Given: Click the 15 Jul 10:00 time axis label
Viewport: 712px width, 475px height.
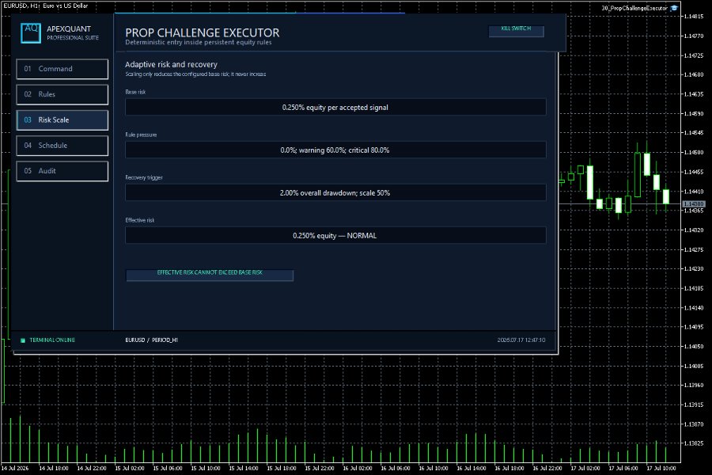Looking at the screenshot, I should tap(205, 468).
